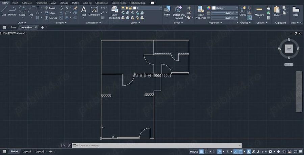Toggle layer lock padlock icon
This screenshot has width=304, height=155.
[x=131, y=8]
